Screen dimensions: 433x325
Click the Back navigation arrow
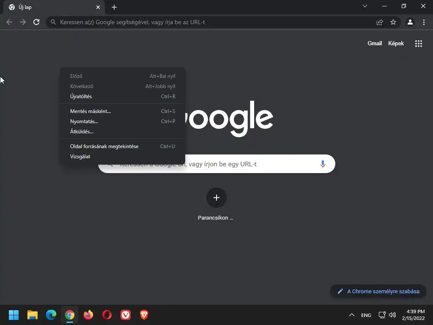[x=9, y=22]
